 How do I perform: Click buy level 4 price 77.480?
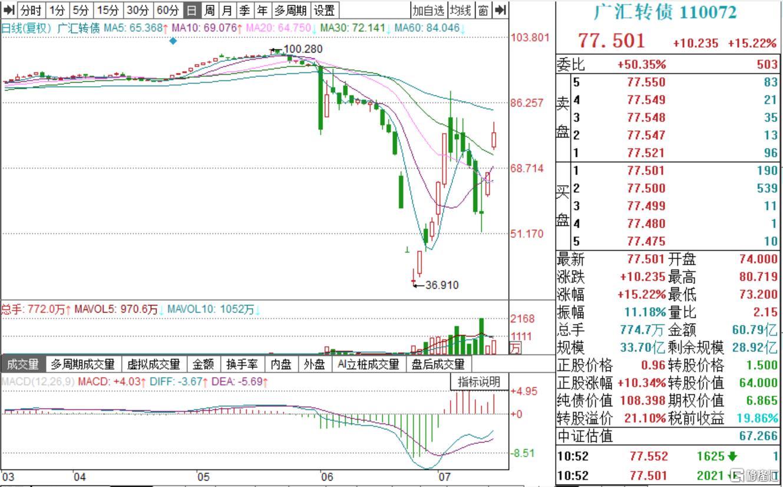[x=646, y=223]
